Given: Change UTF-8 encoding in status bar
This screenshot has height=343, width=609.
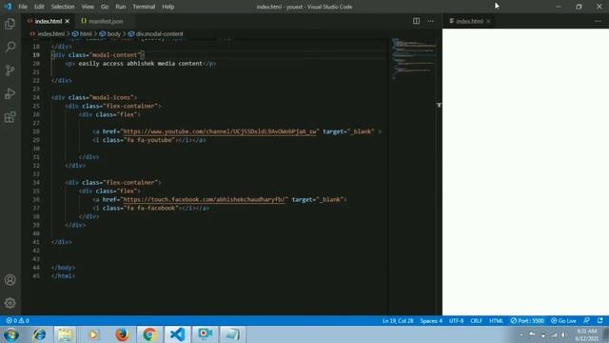Looking at the screenshot, I should click(x=456, y=321).
